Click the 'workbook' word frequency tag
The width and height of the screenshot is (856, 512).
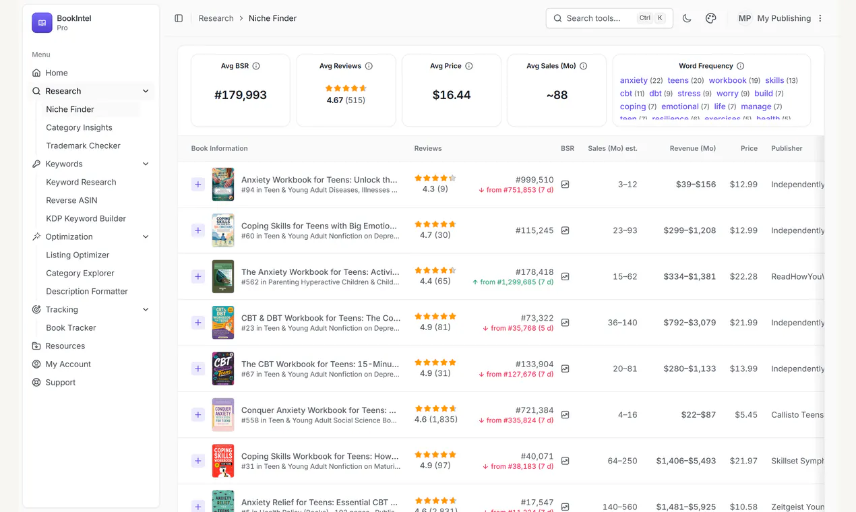click(727, 80)
